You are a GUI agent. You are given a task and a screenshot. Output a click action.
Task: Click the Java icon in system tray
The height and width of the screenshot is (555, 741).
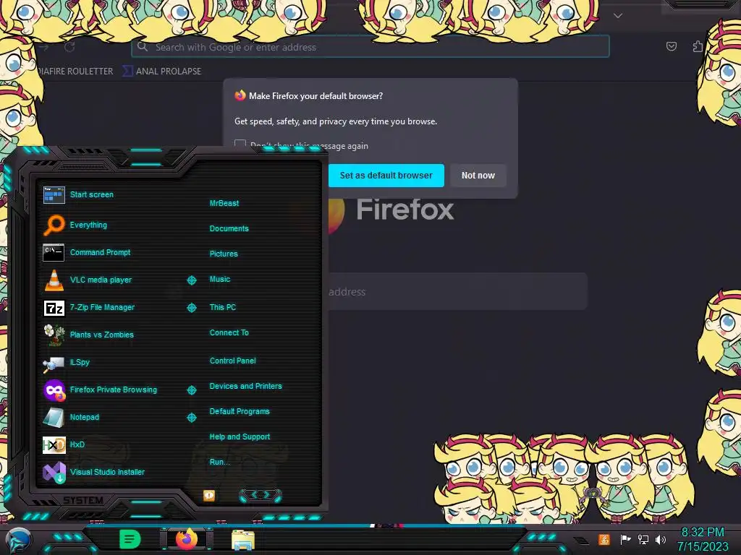[x=604, y=539]
